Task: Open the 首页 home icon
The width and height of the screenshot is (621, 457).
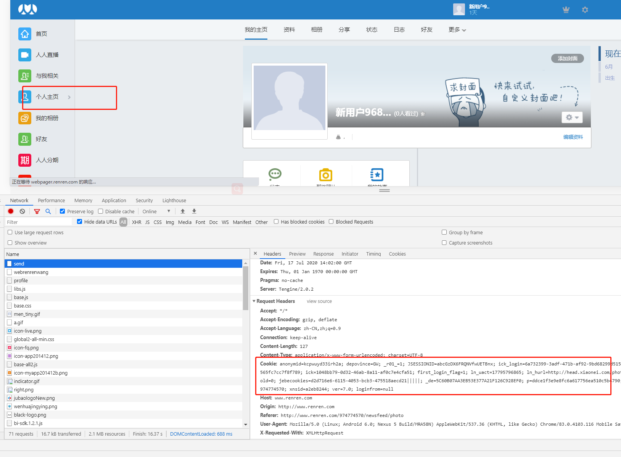Action: click(25, 34)
